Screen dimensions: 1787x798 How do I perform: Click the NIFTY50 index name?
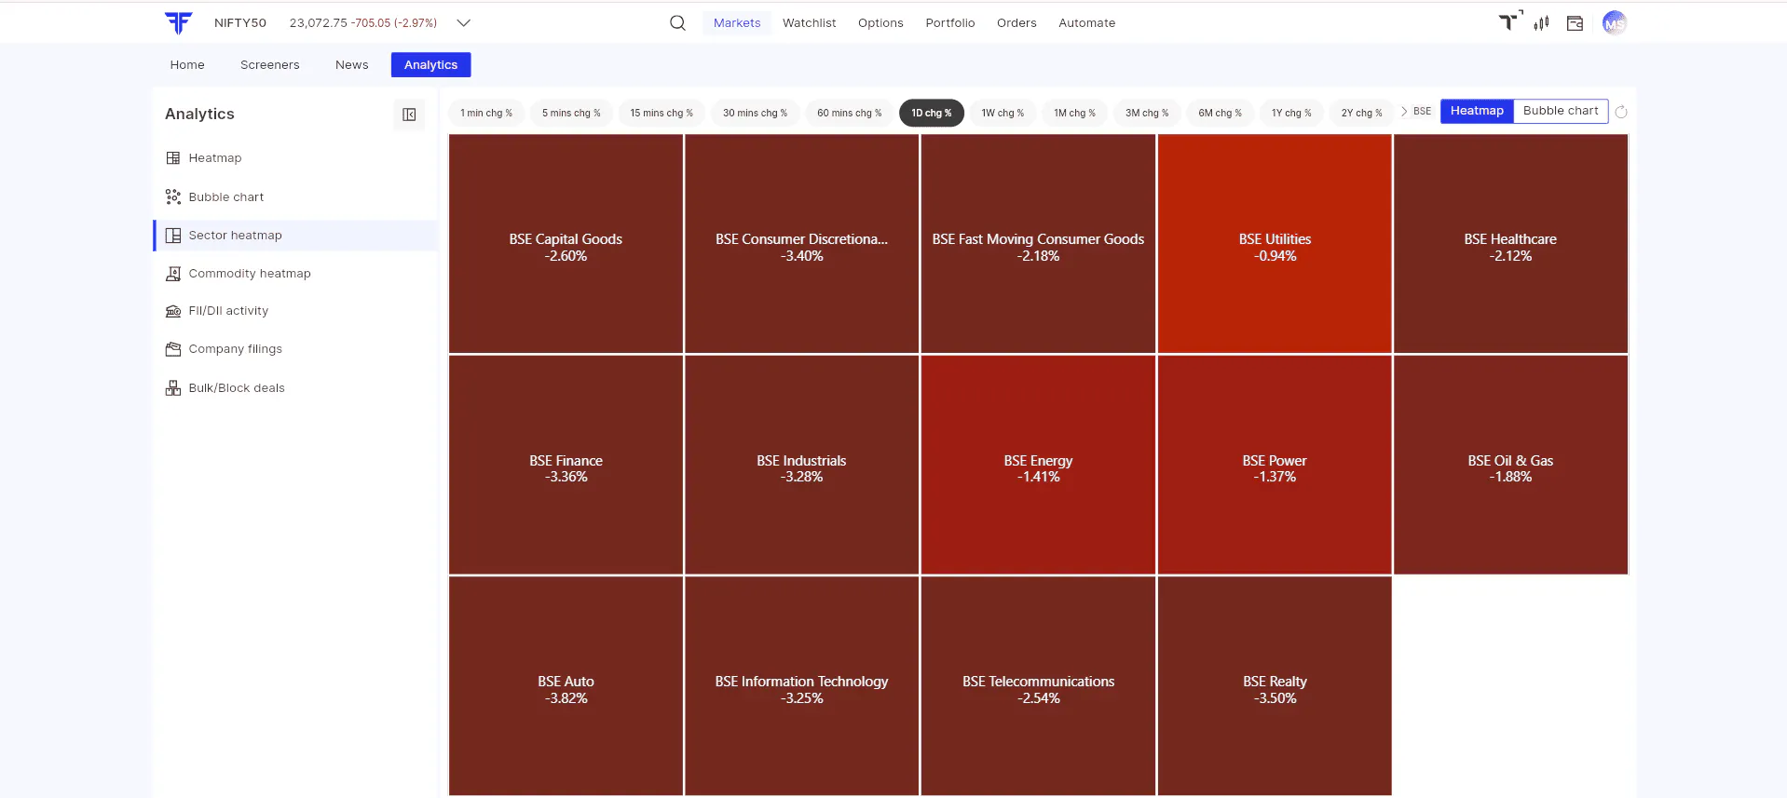pos(240,23)
